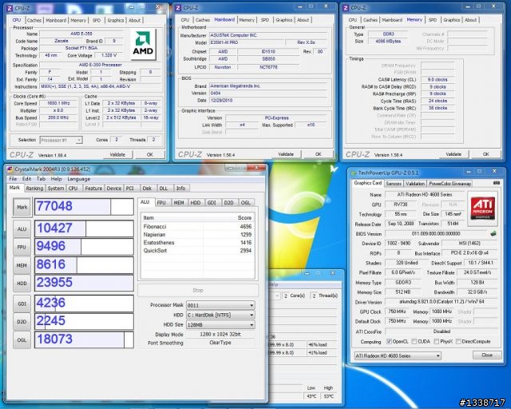511x409 pixels.
Task: Switch to the PCI tab in CrystalMark
Action: [x=129, y=189]
